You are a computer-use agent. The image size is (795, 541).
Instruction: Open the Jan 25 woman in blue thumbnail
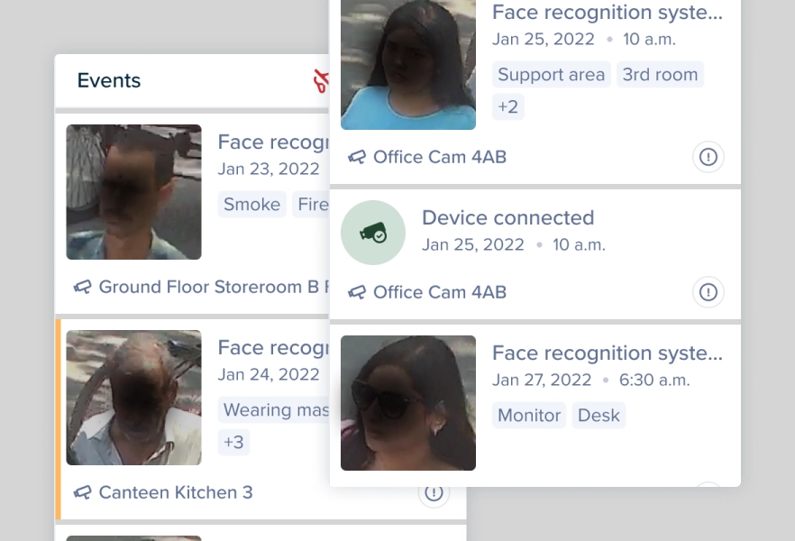pos(408,65)
